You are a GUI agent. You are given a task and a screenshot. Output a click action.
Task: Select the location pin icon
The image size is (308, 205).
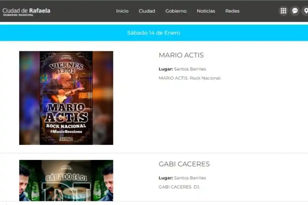[306, 11]
